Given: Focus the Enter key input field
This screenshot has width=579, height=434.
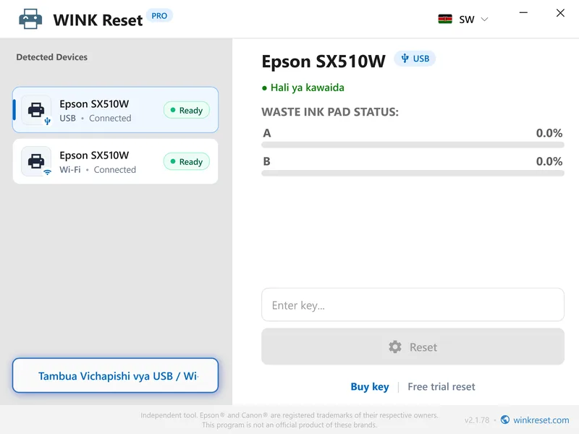Looking at the screenshot, I should point(413,305).
